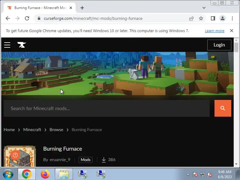Open the CurseForge hamburger menu
Screen dimensions: 240x180
(7, 45)
